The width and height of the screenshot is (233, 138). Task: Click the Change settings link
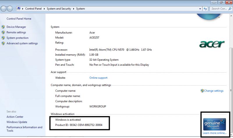tap(214, 91)
